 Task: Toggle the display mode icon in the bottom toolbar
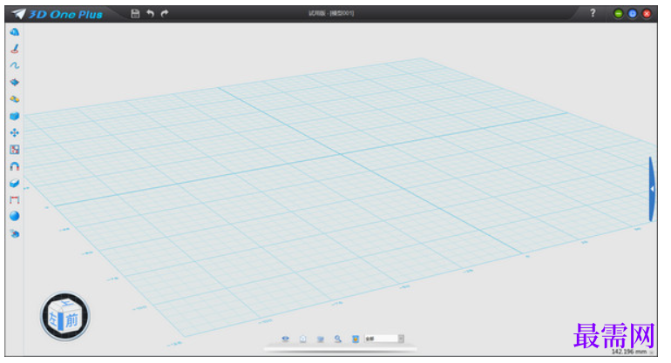[321, 339]
